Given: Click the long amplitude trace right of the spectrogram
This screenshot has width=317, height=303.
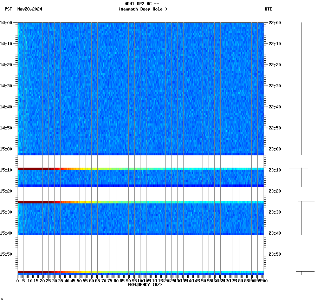Looking at the screenshot, I should coord(302,88).
